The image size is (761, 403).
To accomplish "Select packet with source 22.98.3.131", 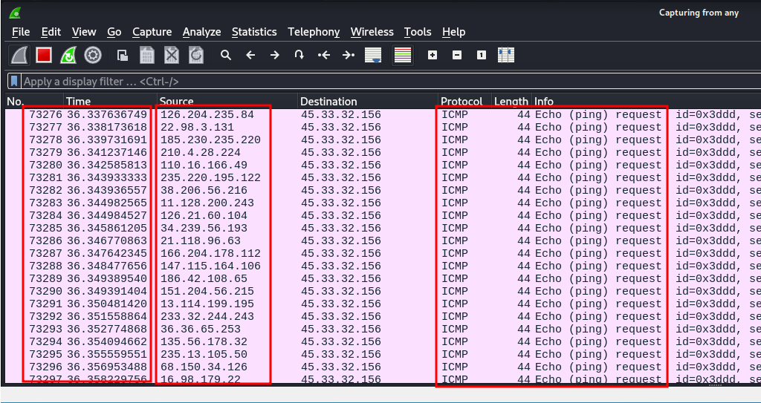I will tap(383, 128).
